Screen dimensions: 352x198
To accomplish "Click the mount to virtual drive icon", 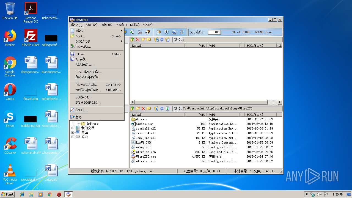I will [140, 32].
